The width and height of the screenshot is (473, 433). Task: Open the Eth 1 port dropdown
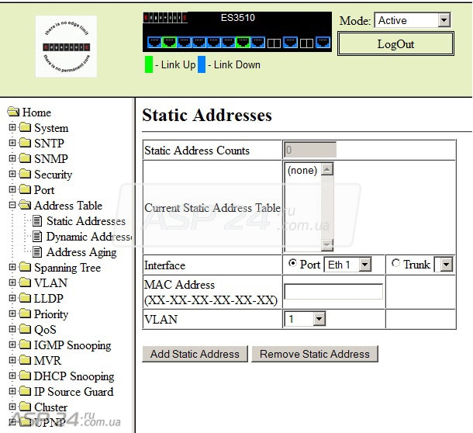pos(347,265)
